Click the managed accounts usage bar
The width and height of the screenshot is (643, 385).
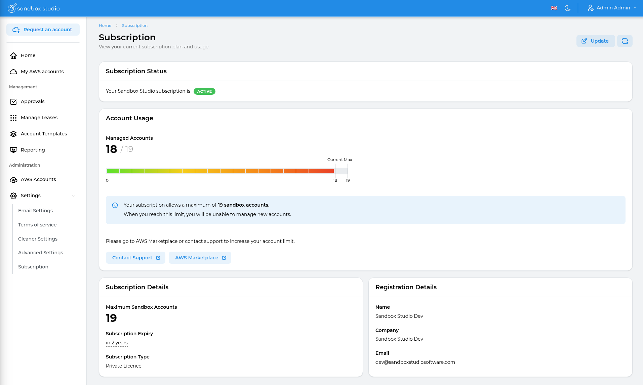point(220,171)
